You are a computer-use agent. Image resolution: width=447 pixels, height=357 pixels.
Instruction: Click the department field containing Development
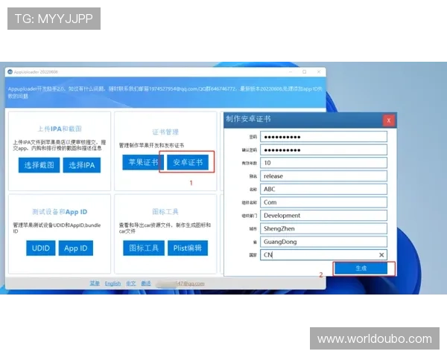(x=324, y=216)
